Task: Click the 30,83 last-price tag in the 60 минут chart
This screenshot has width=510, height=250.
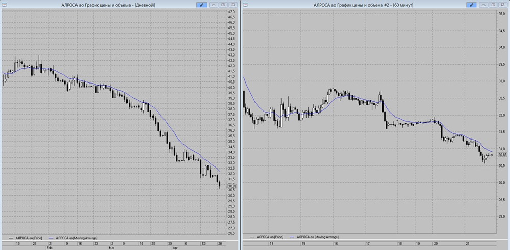Action: (502, 155)
